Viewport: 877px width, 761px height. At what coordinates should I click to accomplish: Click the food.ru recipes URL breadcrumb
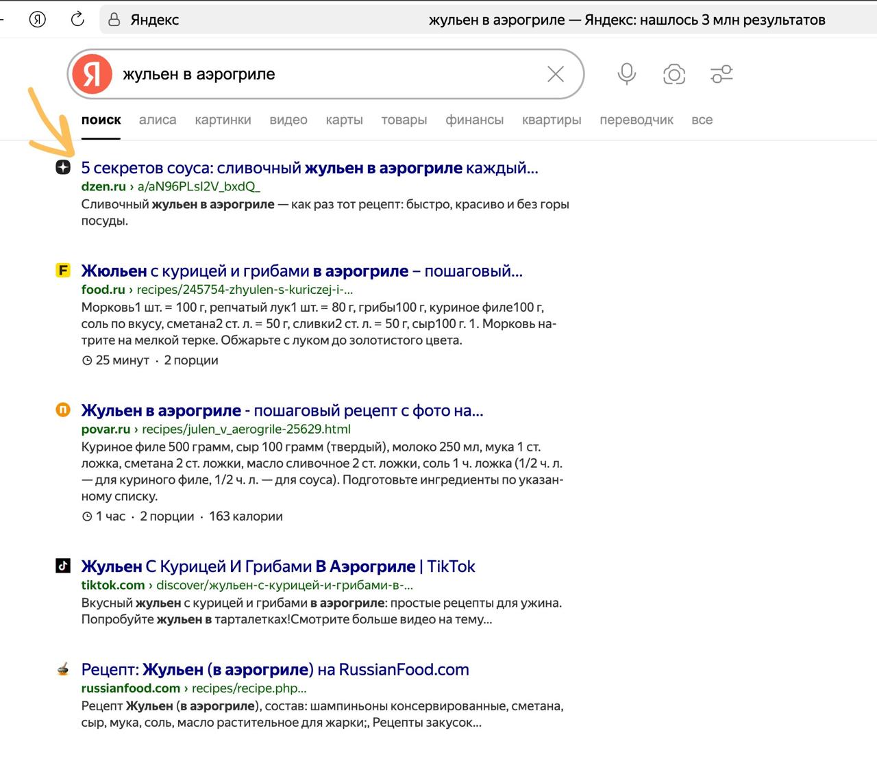(217, 289)
